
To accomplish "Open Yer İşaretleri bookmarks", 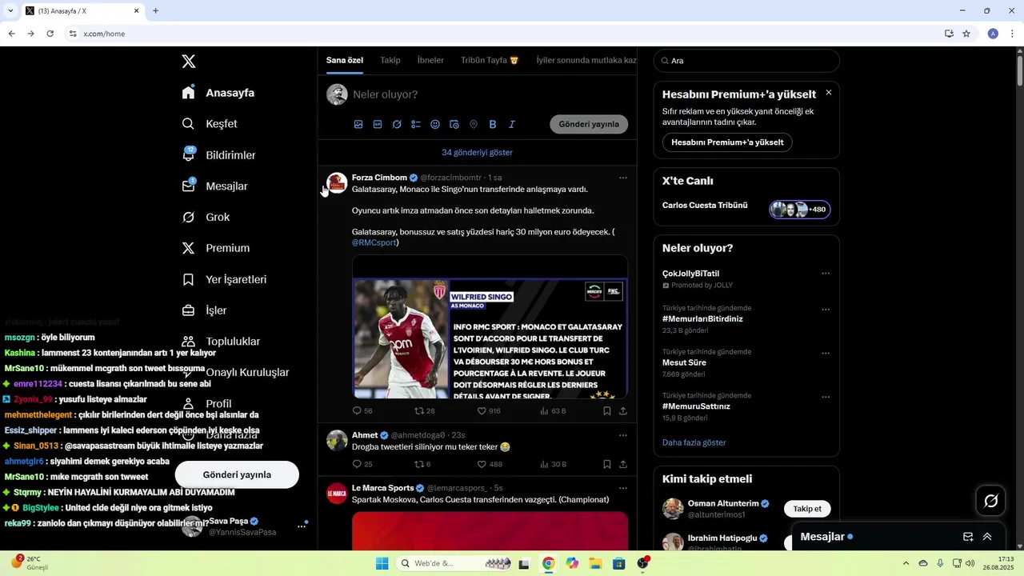I will (x=224, y=279).
